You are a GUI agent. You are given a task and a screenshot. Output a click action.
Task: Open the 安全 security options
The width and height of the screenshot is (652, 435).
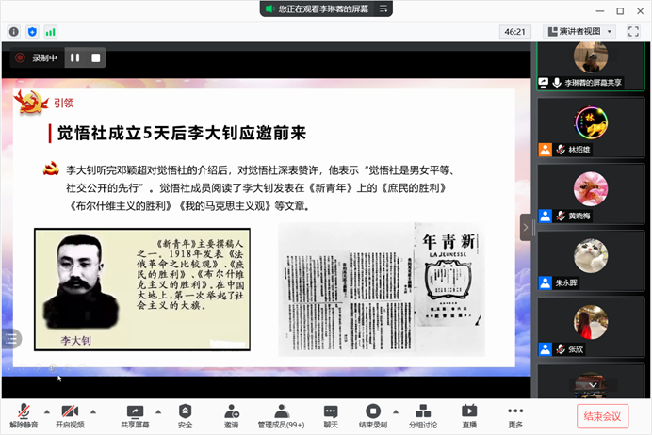pyautogui.click(x=185, y=415)
